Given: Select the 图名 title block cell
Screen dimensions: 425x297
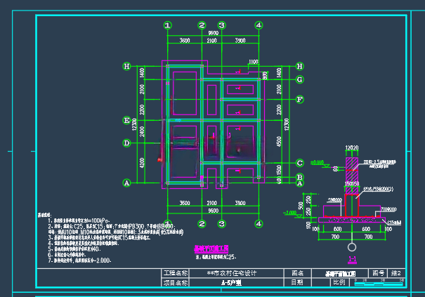Looking at the screenshot, I should coord(298,273).
